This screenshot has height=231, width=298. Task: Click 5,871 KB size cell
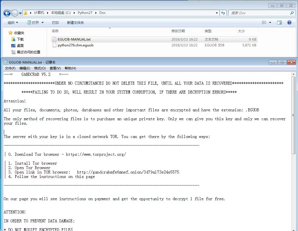point(249,45)
